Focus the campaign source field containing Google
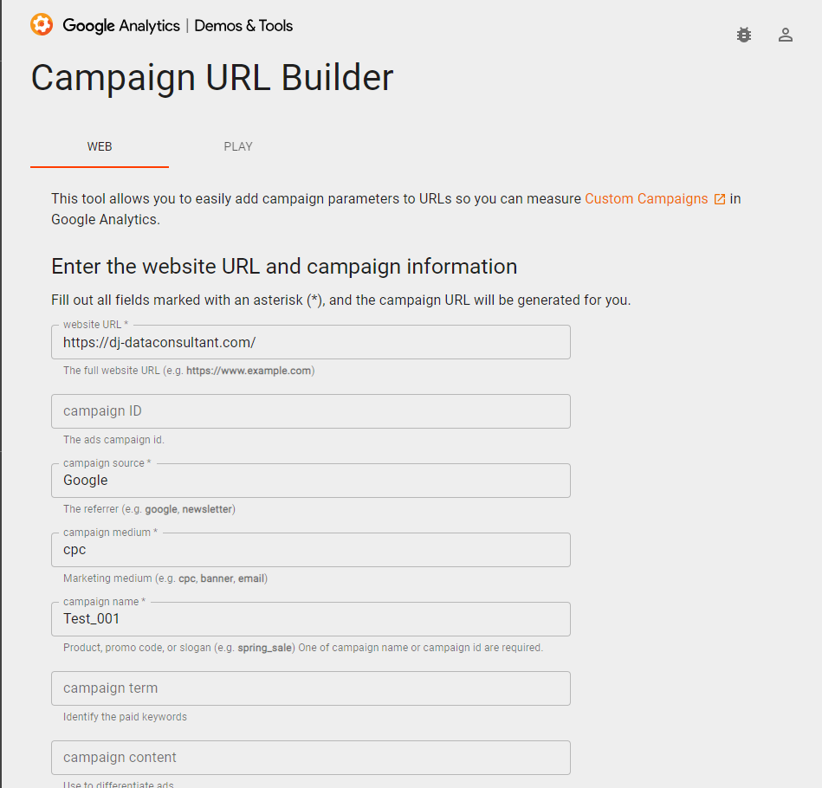 (310, 481)
